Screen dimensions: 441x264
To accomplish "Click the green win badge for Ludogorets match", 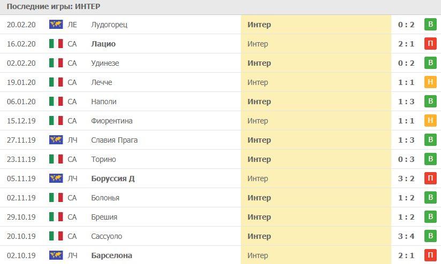I will tap(430, 25).
